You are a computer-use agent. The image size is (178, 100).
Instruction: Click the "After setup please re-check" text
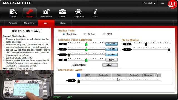[x=18, y=69]
